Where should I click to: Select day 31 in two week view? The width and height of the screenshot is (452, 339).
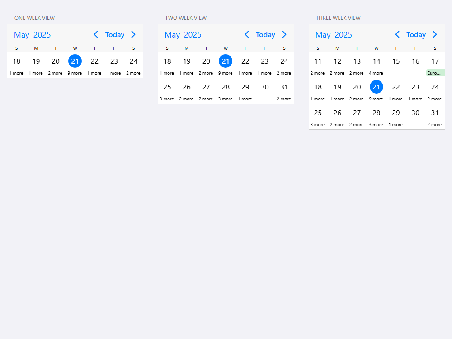click(x=284, y=87)
